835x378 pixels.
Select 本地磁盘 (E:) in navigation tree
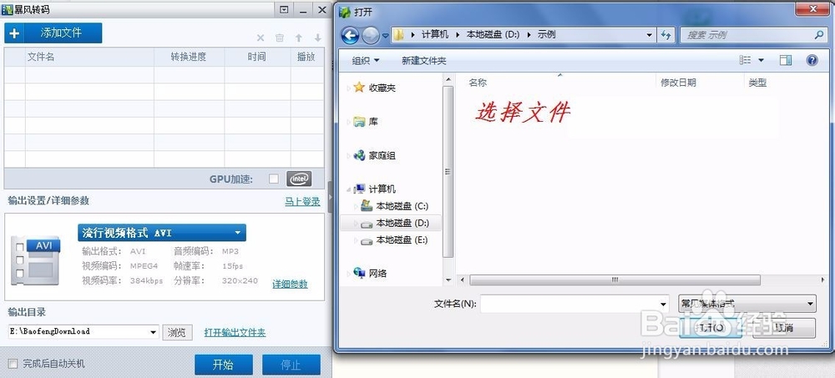tap(402, 240)
